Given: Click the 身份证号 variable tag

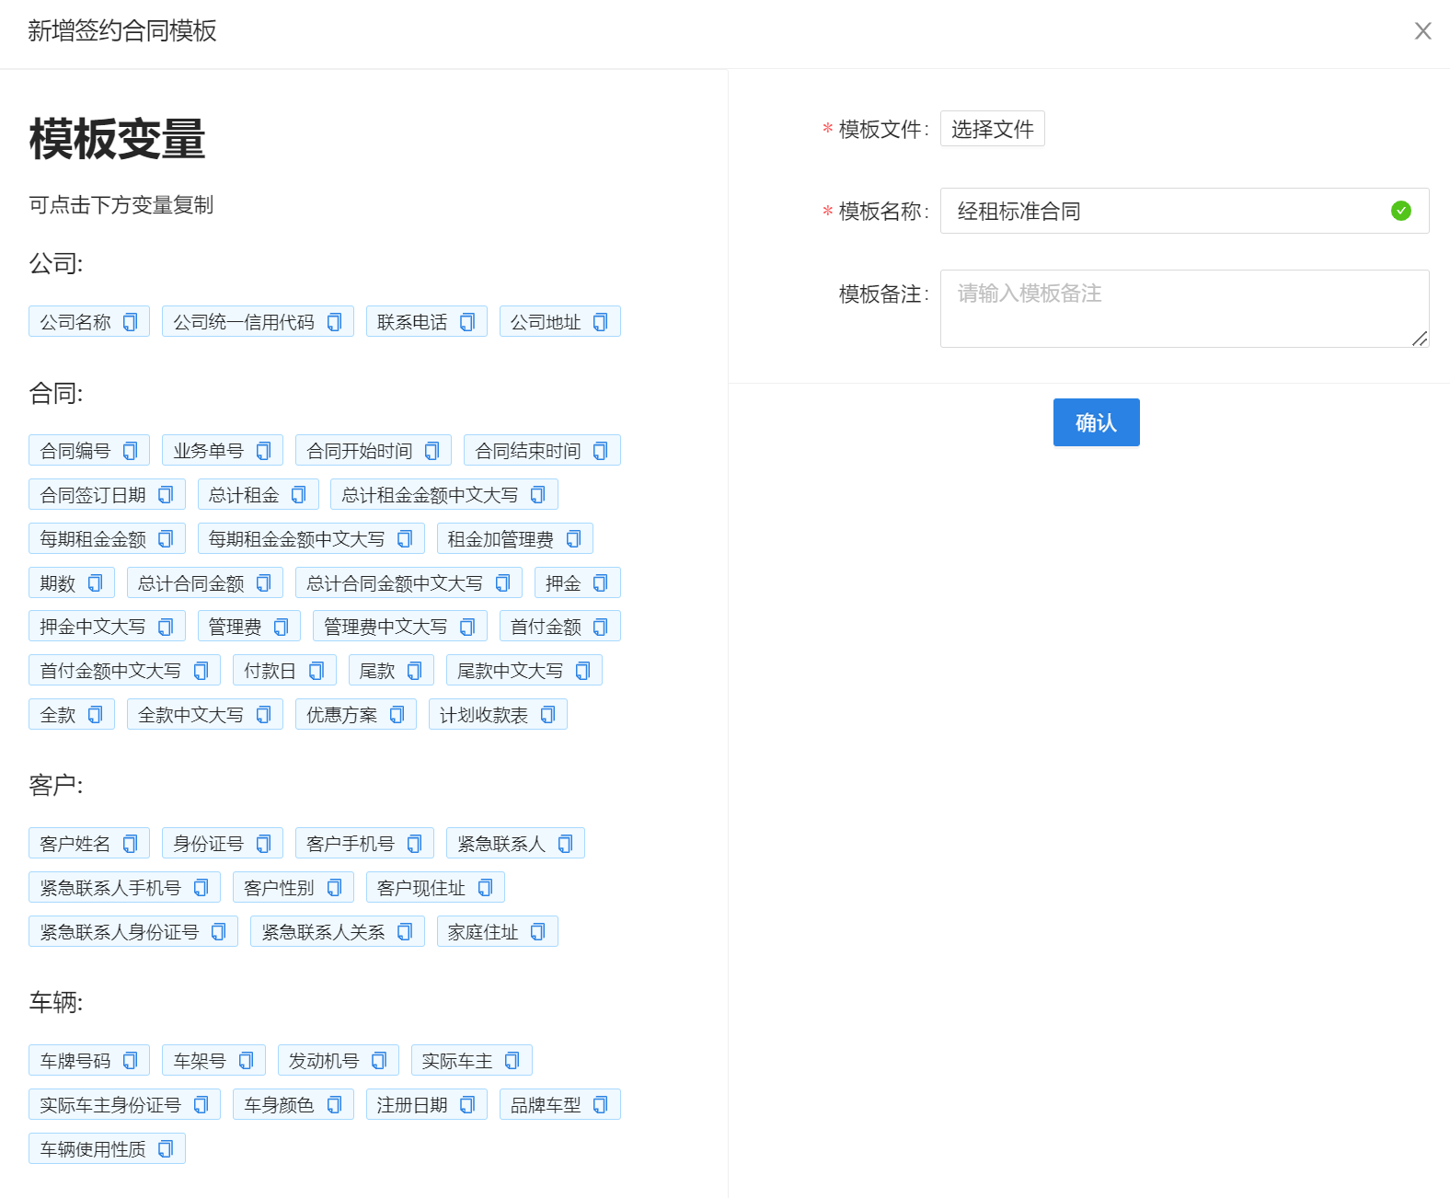Looking at the screenshot, I should (209, 844).
